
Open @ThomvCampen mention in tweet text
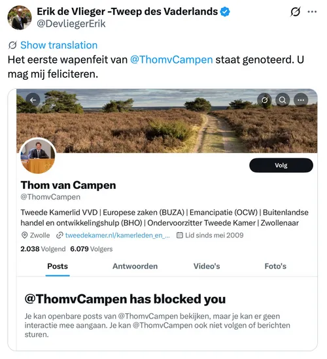pos(171,60)
